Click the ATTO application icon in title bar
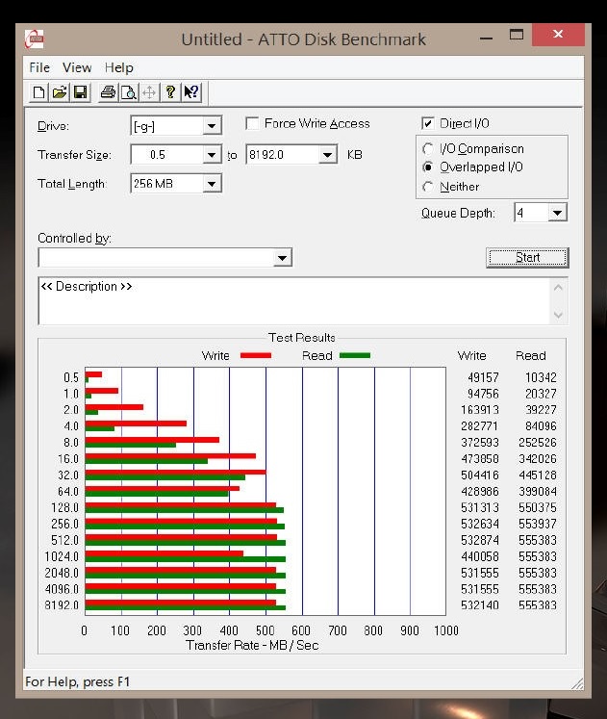 (x=35, y=39)
